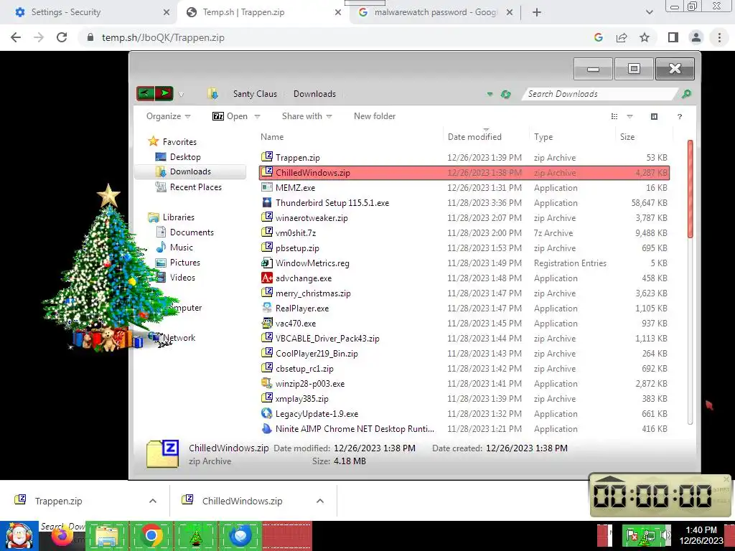This screenshot has width=735, height=551.
Task: Expand the change view dropdown arrow
Action: pyautogui.click(x=629, y=116)
